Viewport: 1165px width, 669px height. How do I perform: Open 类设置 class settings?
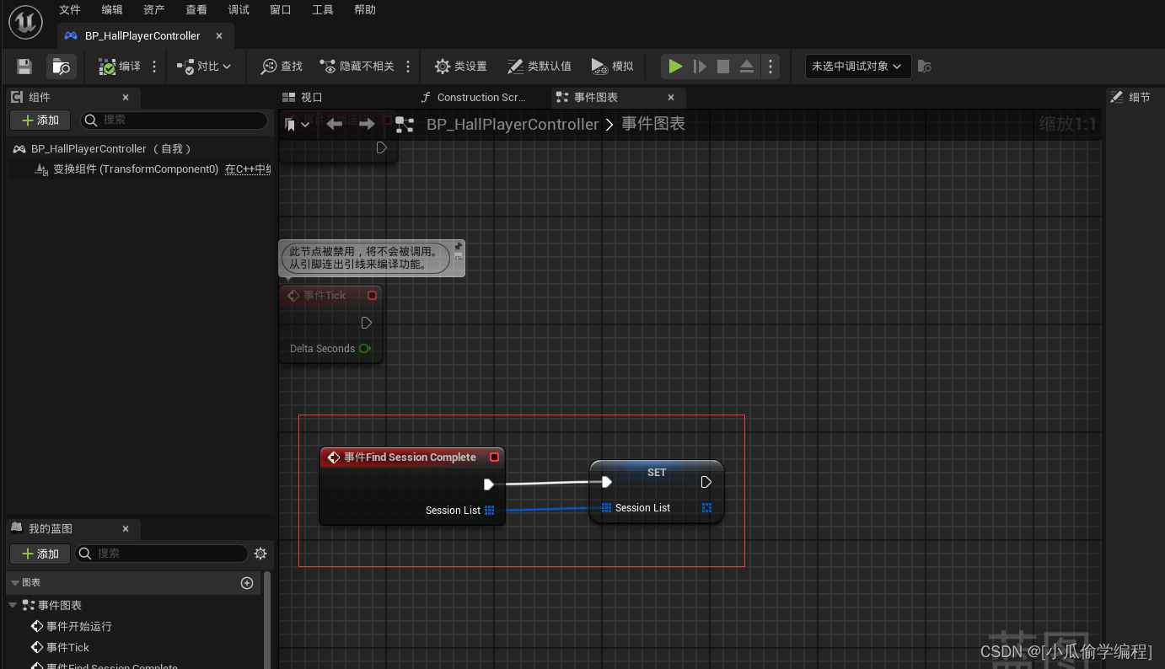[x=461, y=66]
